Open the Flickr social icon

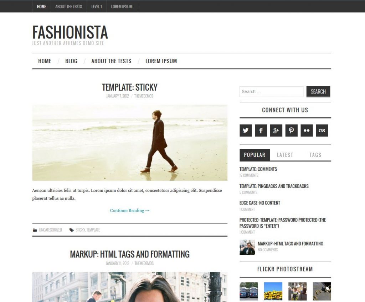[307, 130]
